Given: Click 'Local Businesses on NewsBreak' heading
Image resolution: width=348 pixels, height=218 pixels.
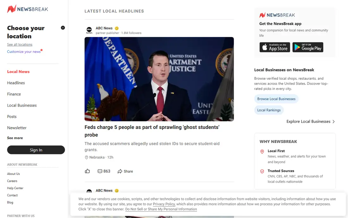Looking at the screenshot, I should [284, 70].
